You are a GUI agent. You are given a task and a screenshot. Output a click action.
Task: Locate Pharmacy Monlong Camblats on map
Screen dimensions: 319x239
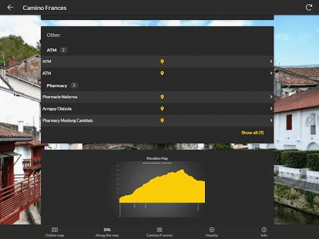click(162, 121)
